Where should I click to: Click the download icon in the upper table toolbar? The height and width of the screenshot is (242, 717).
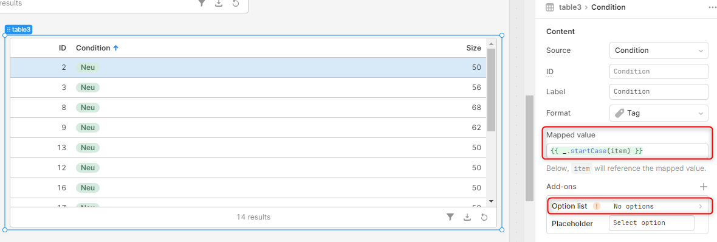click(219, 3)
